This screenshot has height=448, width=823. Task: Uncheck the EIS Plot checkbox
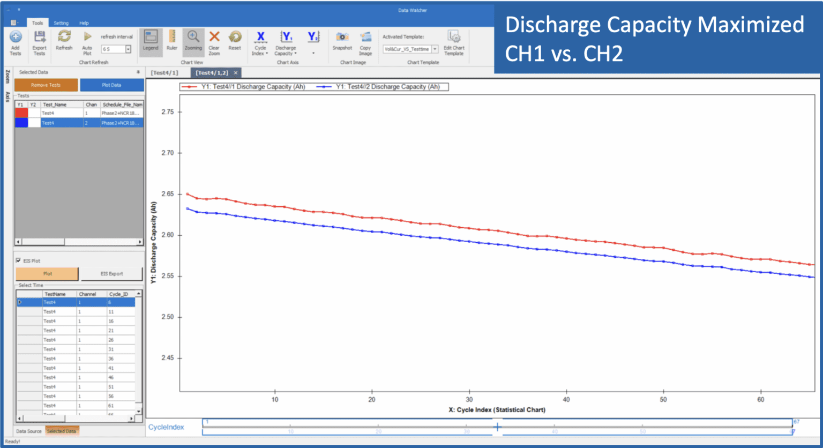click(19, 261)
